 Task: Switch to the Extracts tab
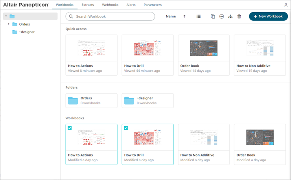pyautogui.click(x=87, y=5)
